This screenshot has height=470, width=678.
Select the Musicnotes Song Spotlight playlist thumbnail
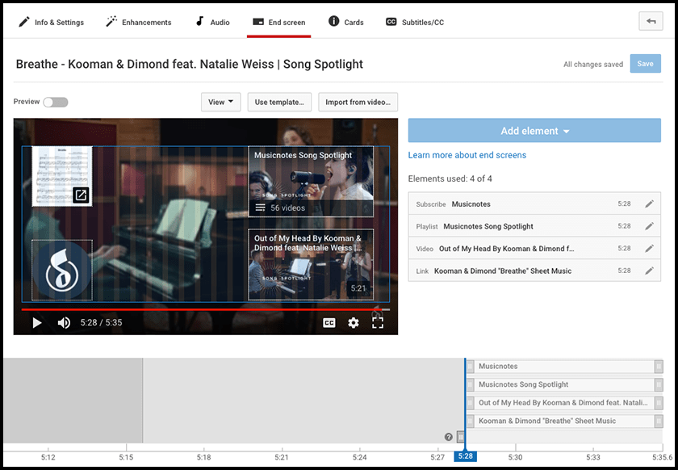click(x=311, y=182)
